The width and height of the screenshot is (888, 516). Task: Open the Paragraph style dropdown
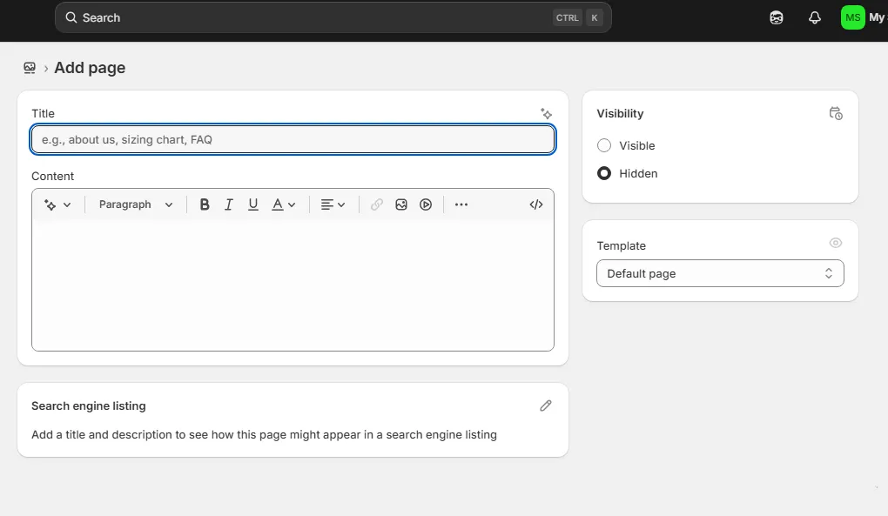pyautogui.click(x=133, y=204)
